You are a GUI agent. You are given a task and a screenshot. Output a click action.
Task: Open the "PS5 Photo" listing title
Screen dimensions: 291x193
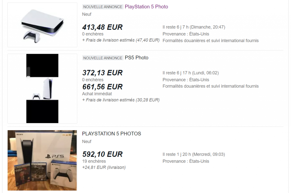pos(136,58)
